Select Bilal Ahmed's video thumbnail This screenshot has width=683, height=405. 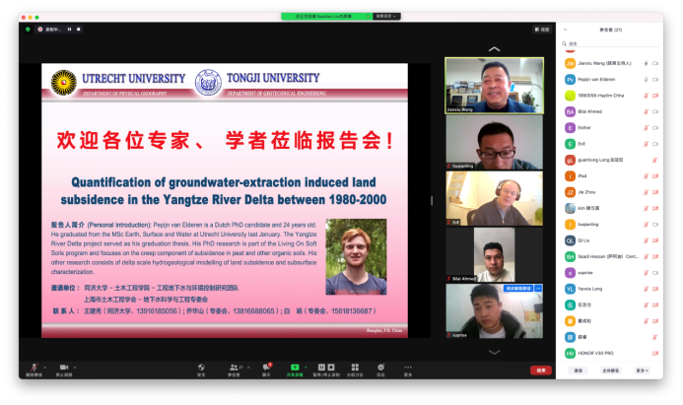point(495,254)
